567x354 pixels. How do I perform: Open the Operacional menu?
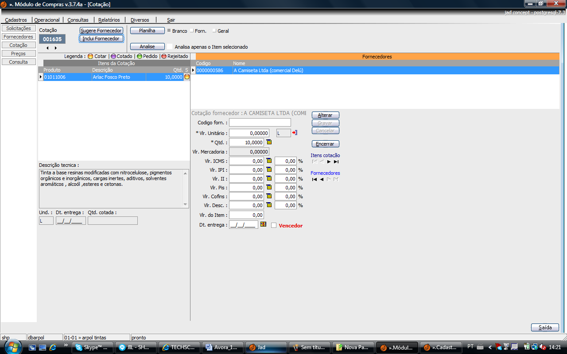[47, 20]
